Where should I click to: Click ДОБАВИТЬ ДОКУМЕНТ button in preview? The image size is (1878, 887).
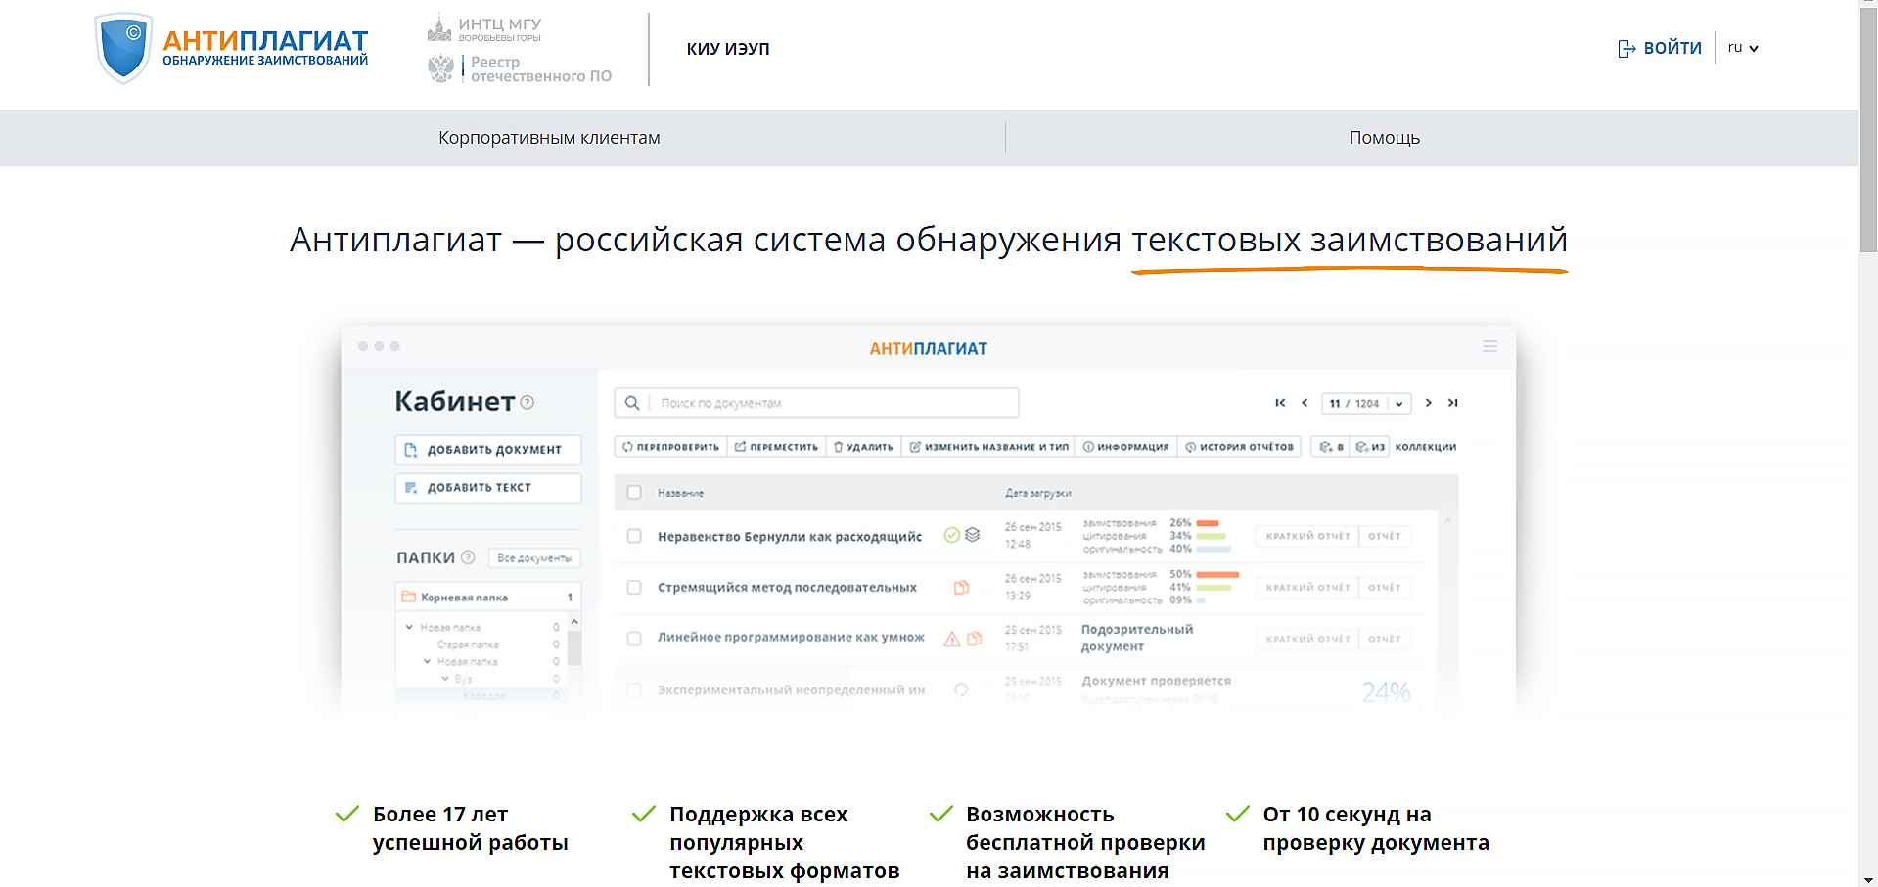point(488,449)
